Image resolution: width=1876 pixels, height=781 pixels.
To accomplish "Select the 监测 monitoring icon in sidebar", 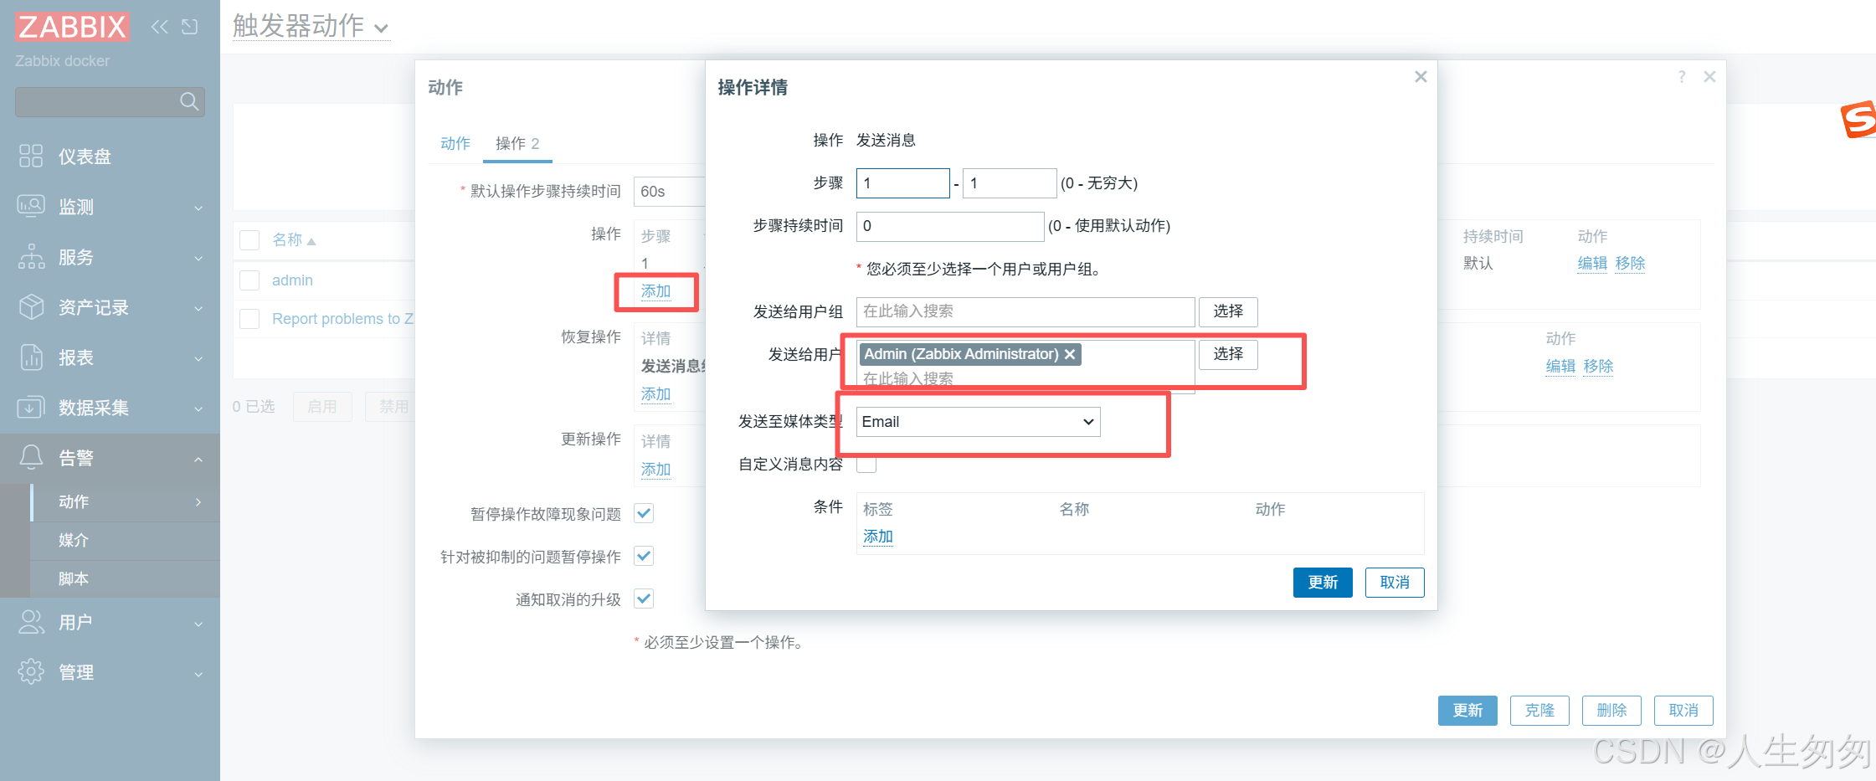I will (x=31, y=206).
